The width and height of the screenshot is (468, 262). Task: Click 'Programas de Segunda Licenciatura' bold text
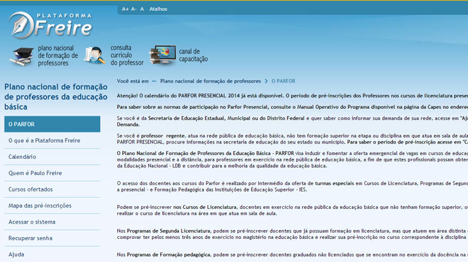coord(169,231)
